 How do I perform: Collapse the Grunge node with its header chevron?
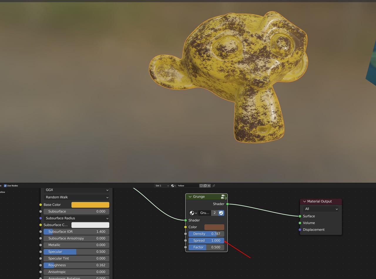190,196
